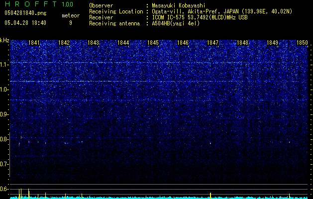Click the meteor echo dot near 1849
This screenshot has width=313, height=199.
[289, 142]
